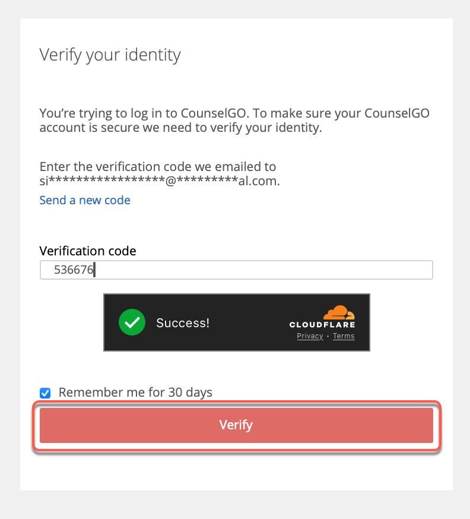Click the "Enter the verification code" instruction line
Screen dimensions: 470x519
157,167
